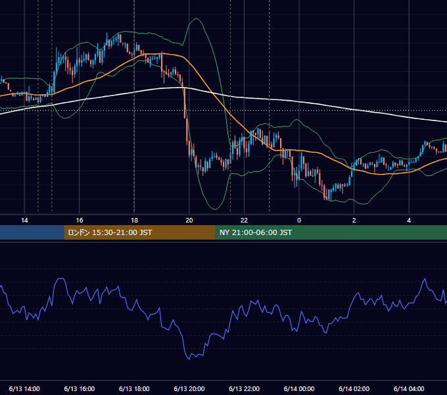Click the 6/13 14:00 date label
The height and width of the screenshot is (395, 447).
coord(24,388)
